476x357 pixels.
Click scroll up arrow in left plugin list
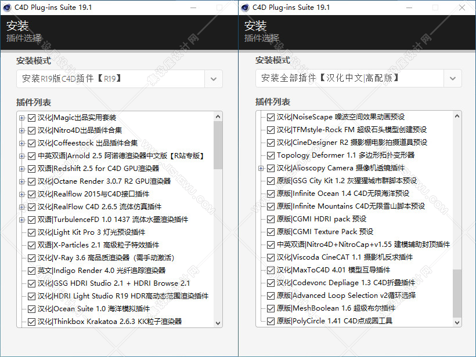click(x=218, y=116)
